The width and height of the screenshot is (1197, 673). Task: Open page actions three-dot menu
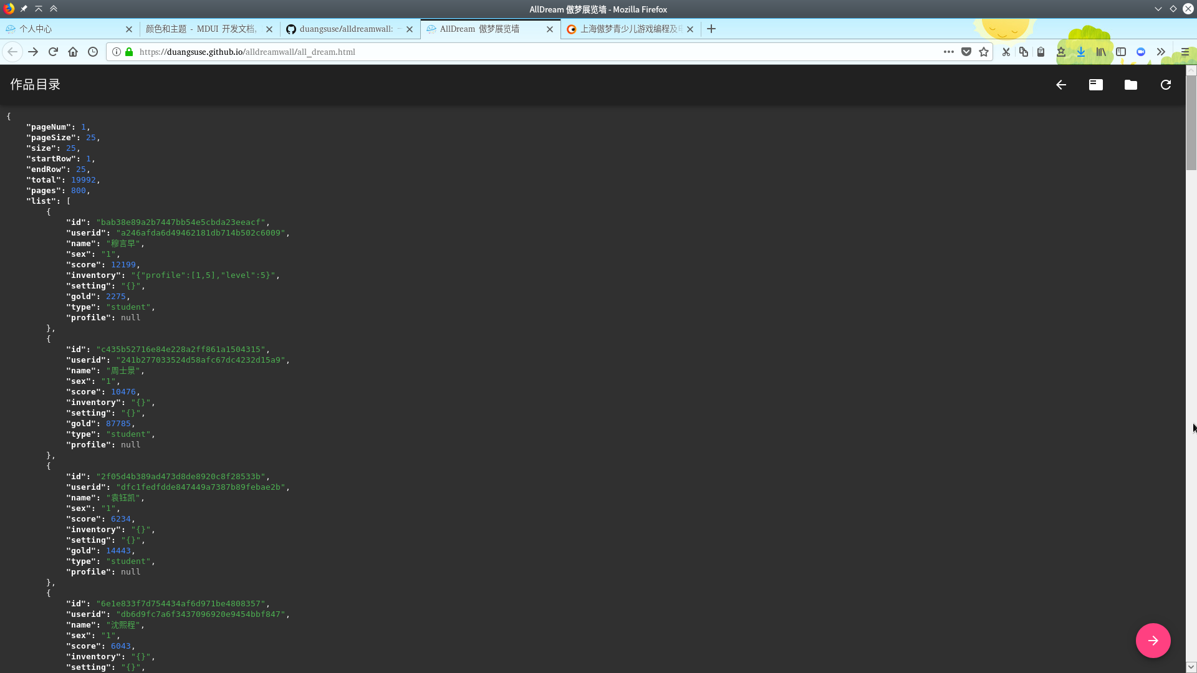pyautogui.click(x=949, y=52)
